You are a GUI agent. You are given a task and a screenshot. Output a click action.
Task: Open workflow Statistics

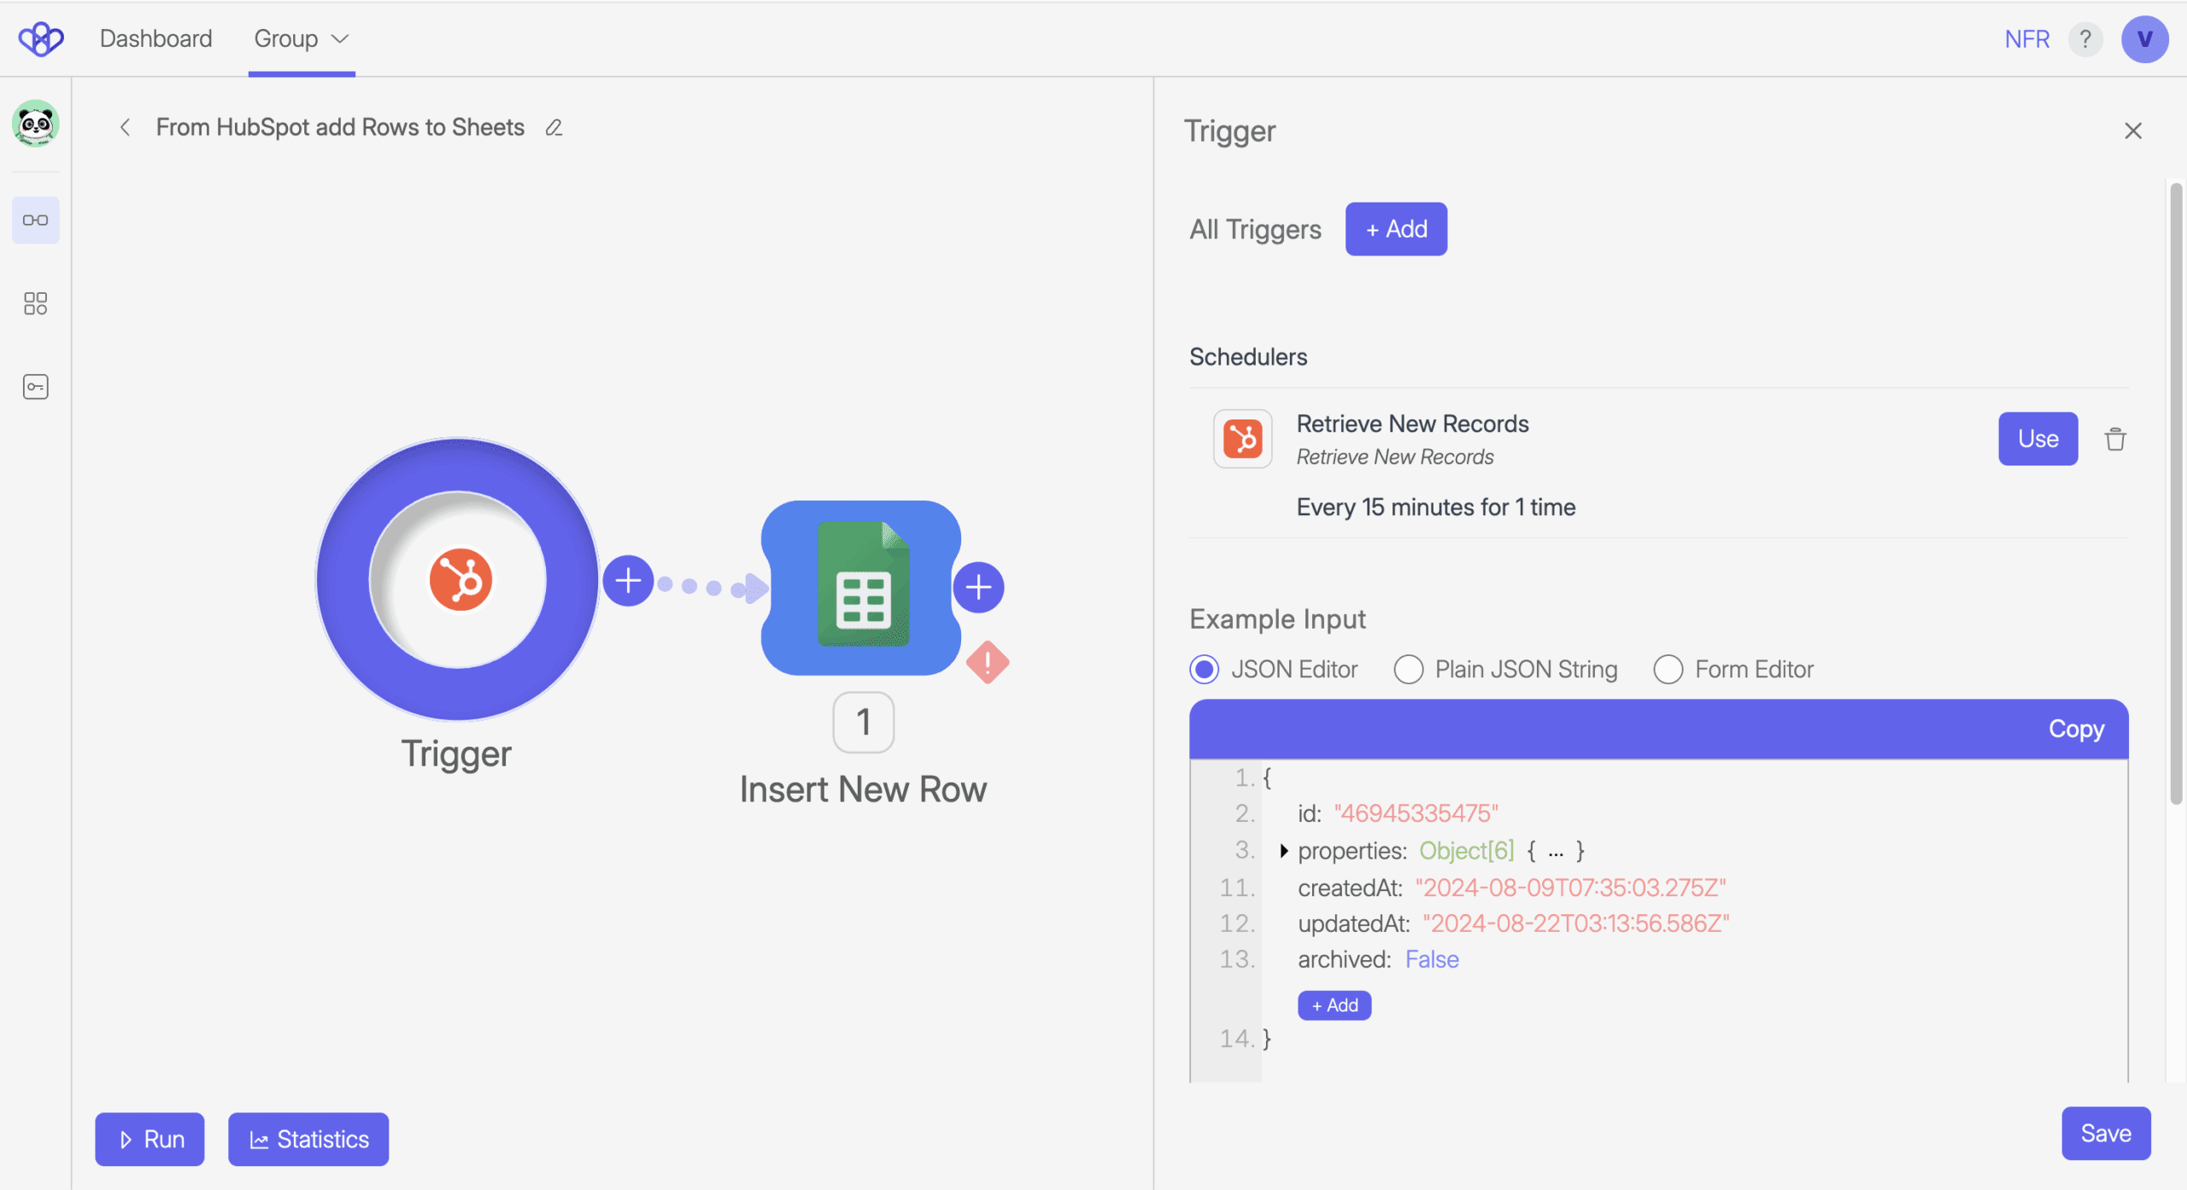[x=308, y=1140]
